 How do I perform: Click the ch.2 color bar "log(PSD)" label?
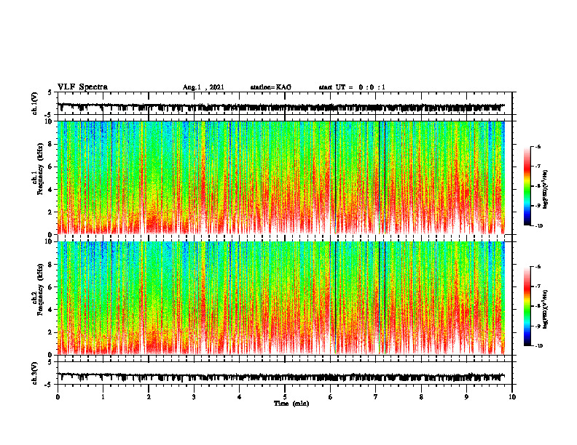[546, 310]
